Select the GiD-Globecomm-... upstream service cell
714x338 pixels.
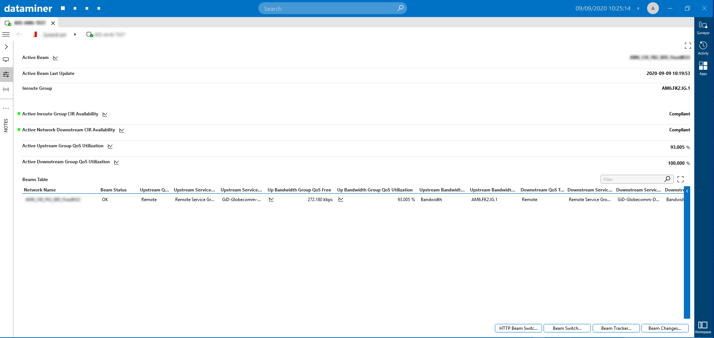[x=241, y=200]
